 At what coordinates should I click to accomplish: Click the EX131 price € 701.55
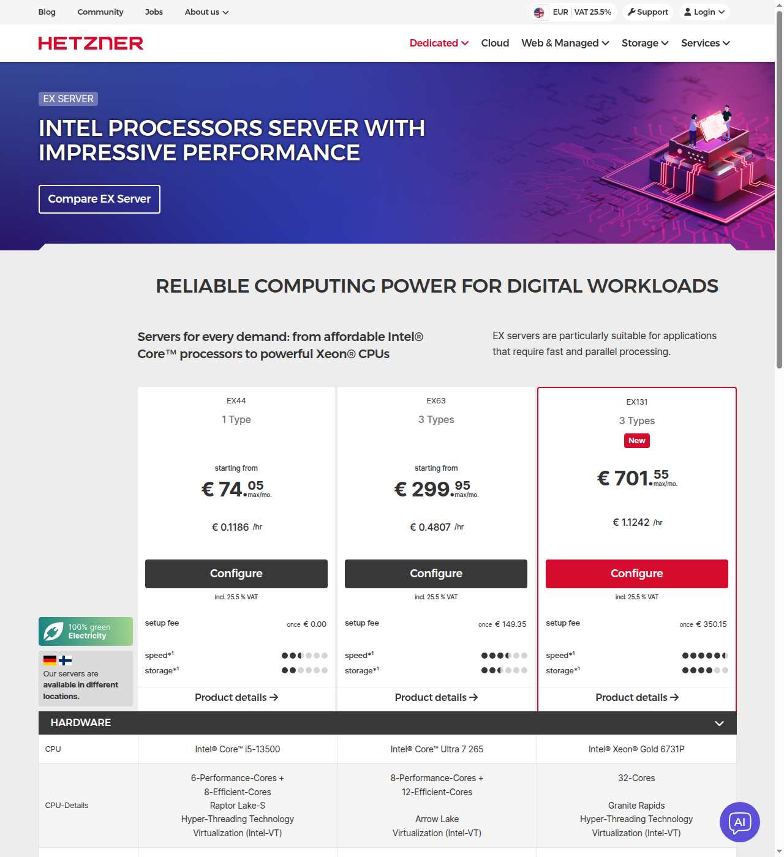(x=637, y=477)
